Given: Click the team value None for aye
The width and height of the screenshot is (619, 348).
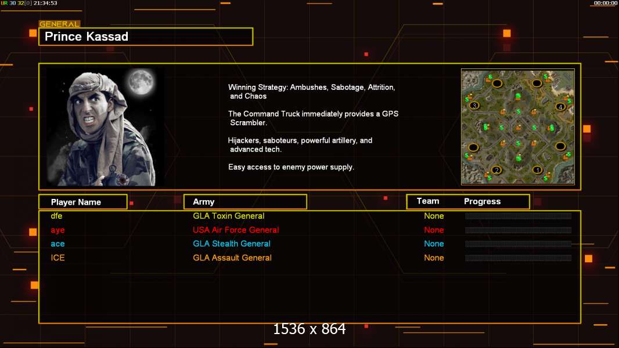Looking at the screenshot, I should [x=434, y=230].
